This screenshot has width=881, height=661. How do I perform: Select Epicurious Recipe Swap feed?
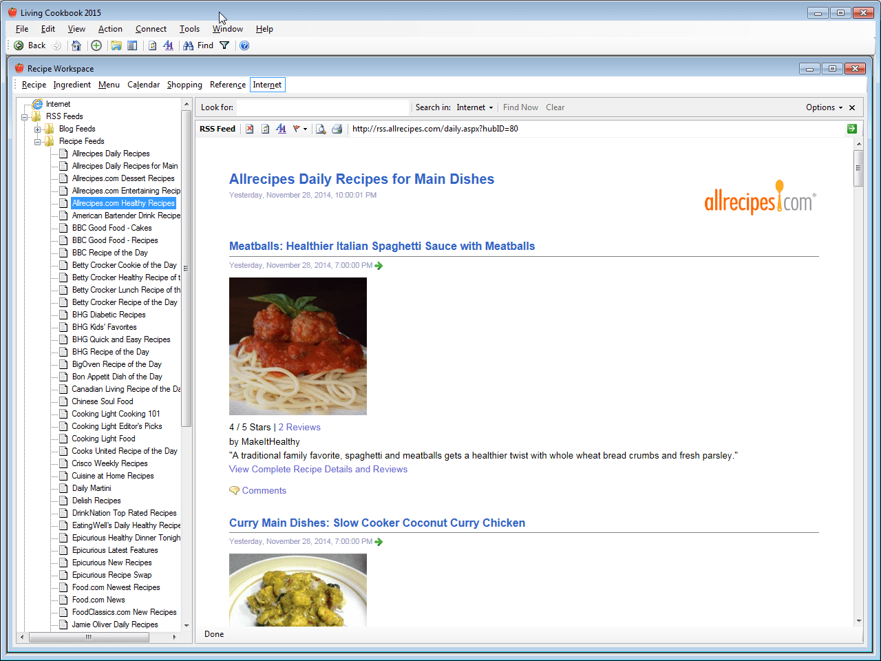click(112, 575)
